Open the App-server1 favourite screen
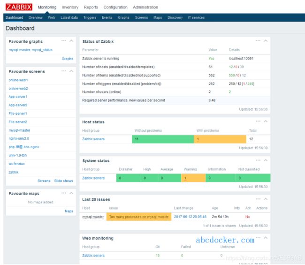This screenshot has height=265, width=305. coord(18,97)
